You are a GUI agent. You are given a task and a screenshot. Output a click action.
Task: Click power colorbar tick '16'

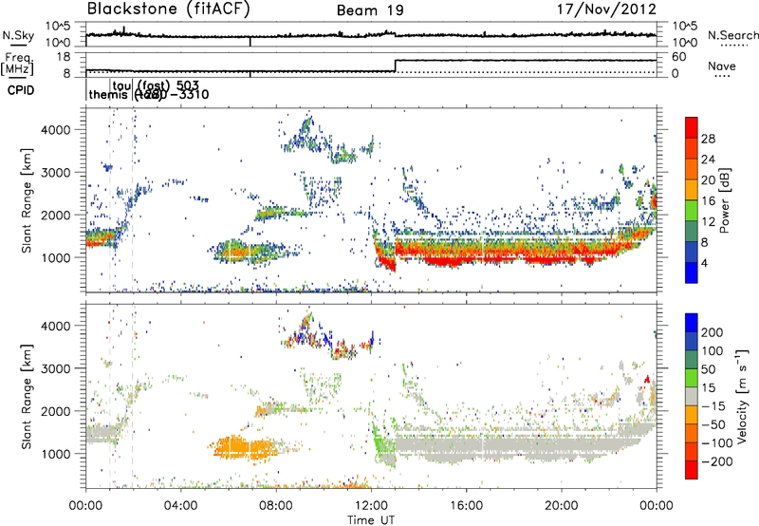pyautogui.click(x=708, y=200)
